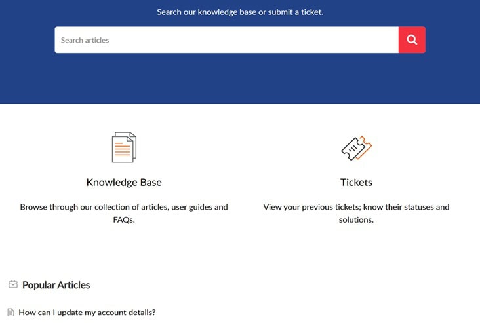Click the Popular Articles section icon
Screen dimensions: 480x323
point(13,284)
